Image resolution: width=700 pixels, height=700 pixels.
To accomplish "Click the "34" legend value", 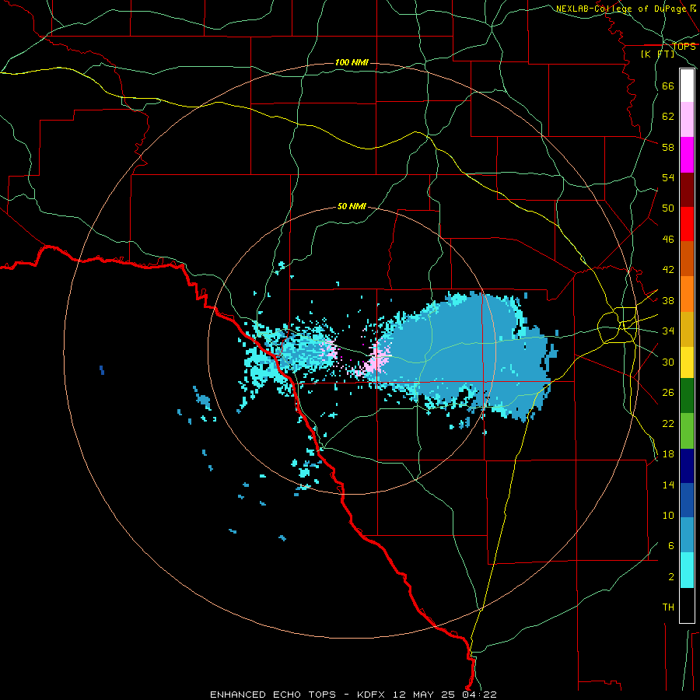I will tap(668, 331).
